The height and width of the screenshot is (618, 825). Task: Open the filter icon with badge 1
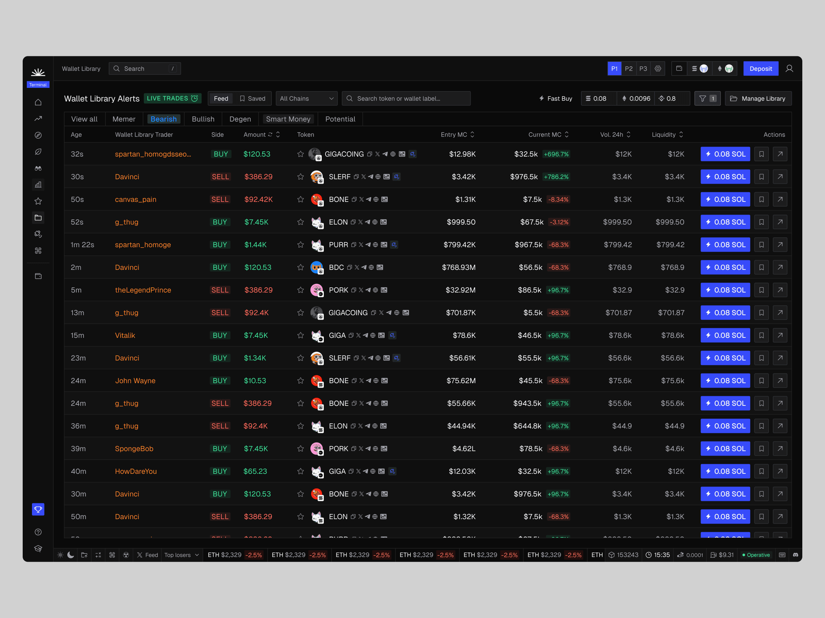(x=707, y=98)
